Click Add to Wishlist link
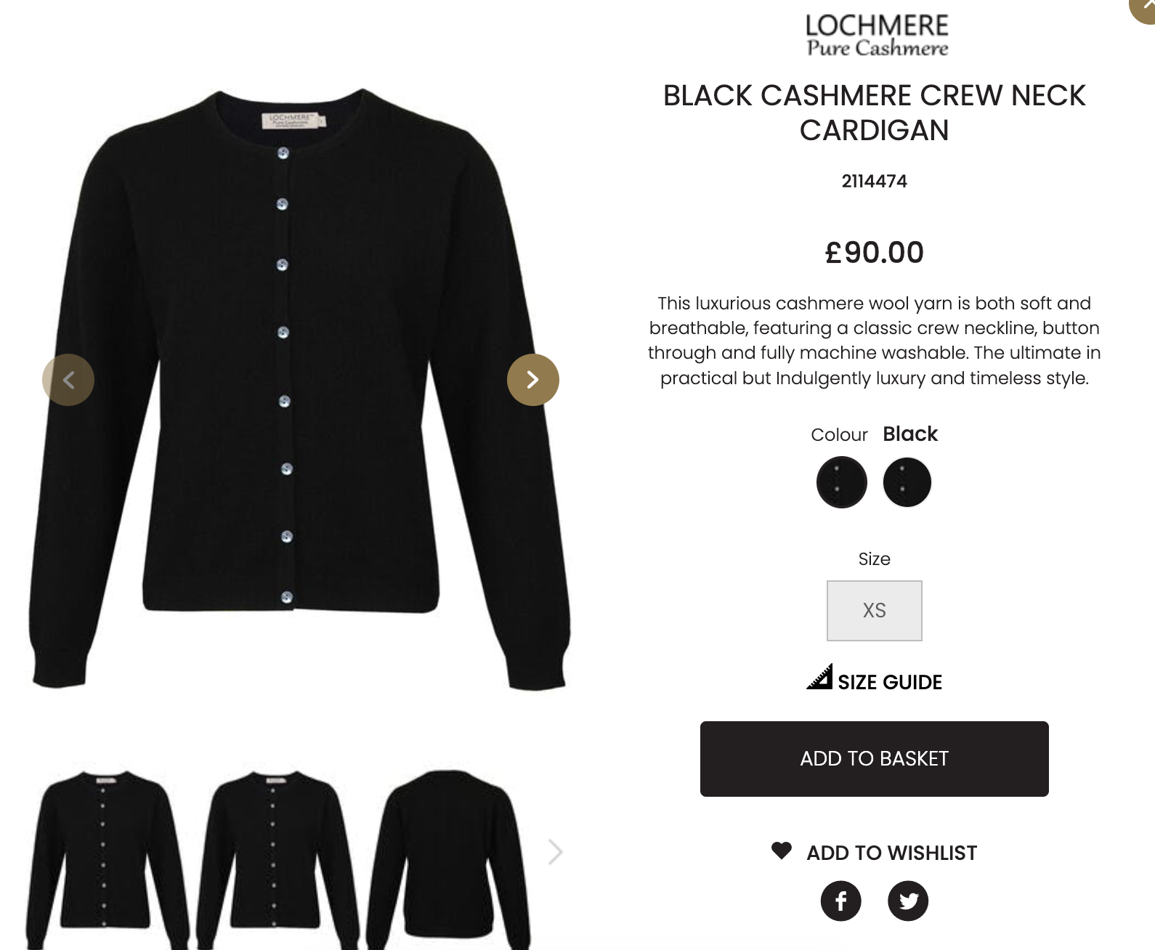Screen dimensions: 1155x950 (892, 853)
